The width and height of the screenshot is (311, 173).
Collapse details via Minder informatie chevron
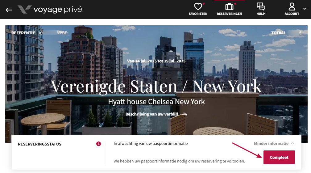[292, 143]
